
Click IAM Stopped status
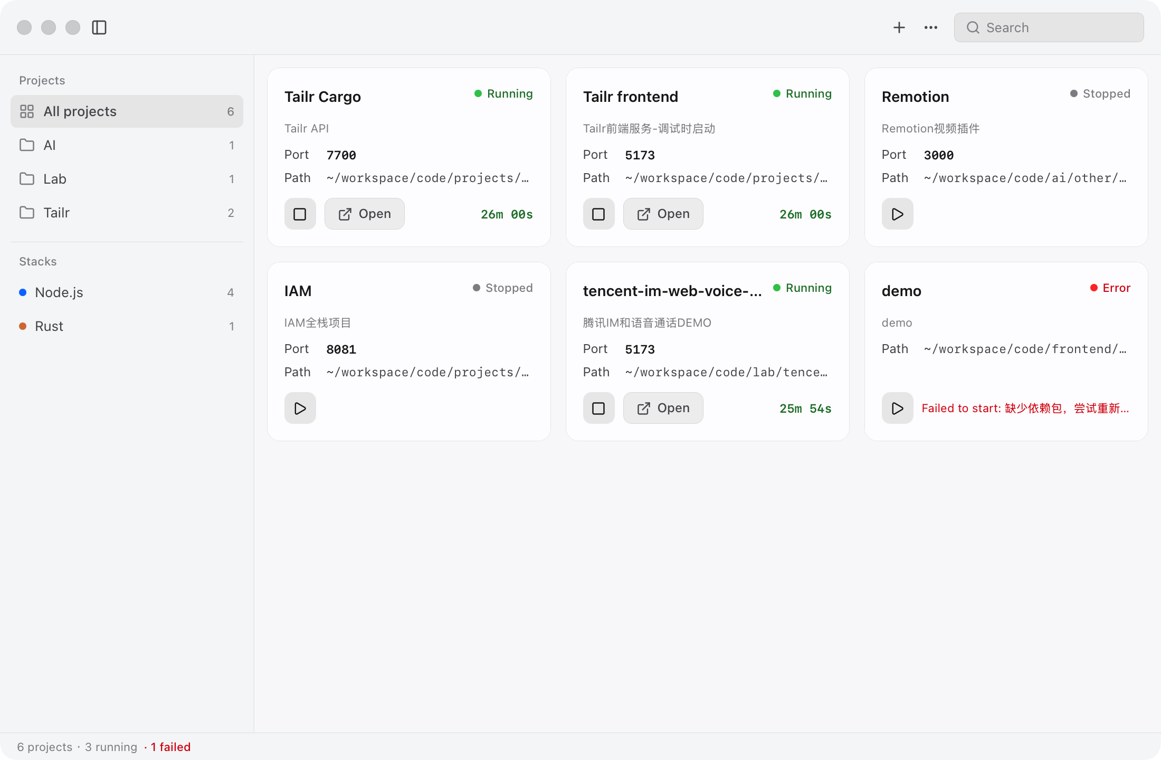503,288
